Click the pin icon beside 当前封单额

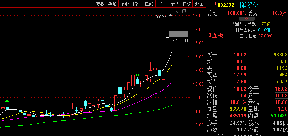[233, 24]
